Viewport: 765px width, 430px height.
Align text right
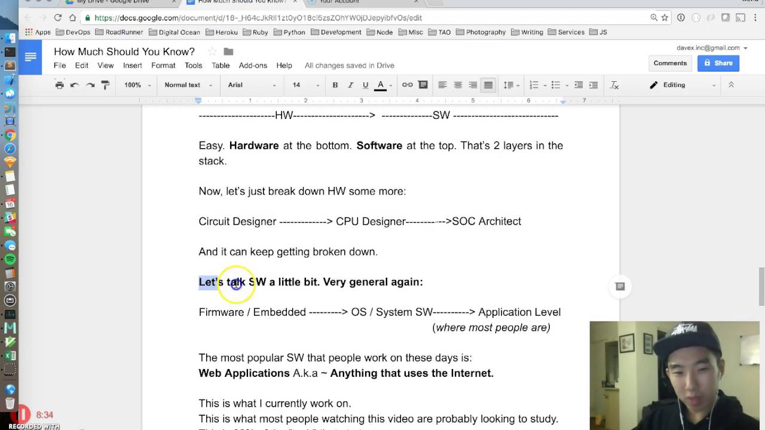tap(473, 85)
